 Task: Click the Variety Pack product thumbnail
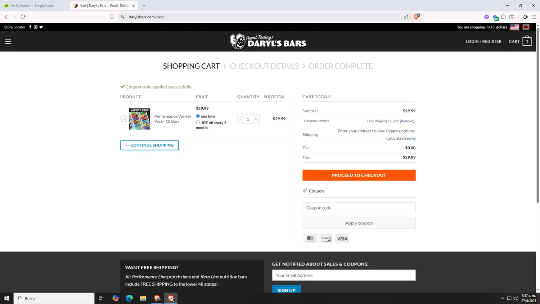coord(140,119)
